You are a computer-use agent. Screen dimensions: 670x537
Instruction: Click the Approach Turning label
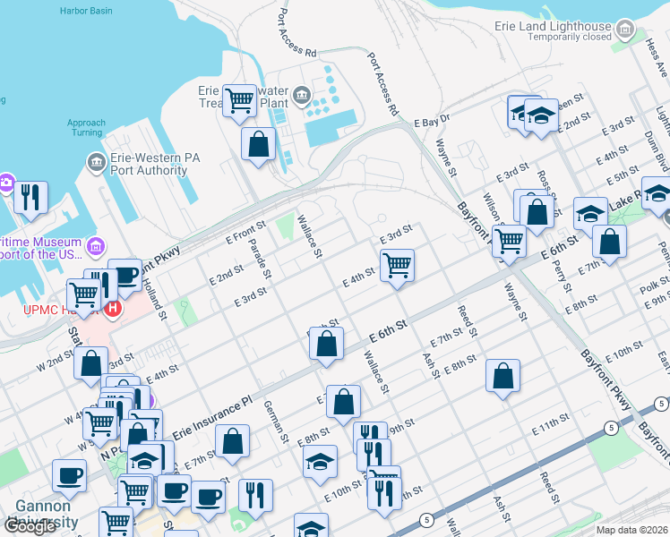pos(86,128)
